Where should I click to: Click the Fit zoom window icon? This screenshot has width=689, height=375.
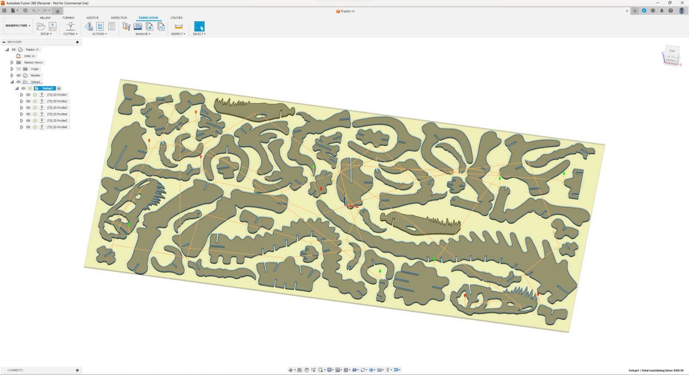click(x=321, y=370)
